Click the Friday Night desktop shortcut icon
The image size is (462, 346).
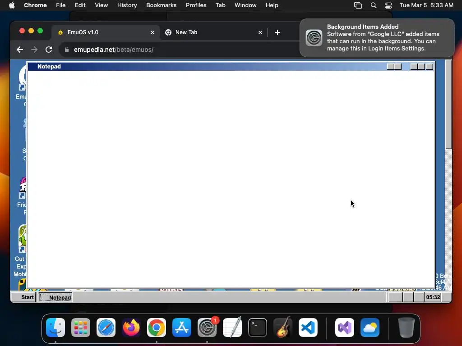(23, 188)
